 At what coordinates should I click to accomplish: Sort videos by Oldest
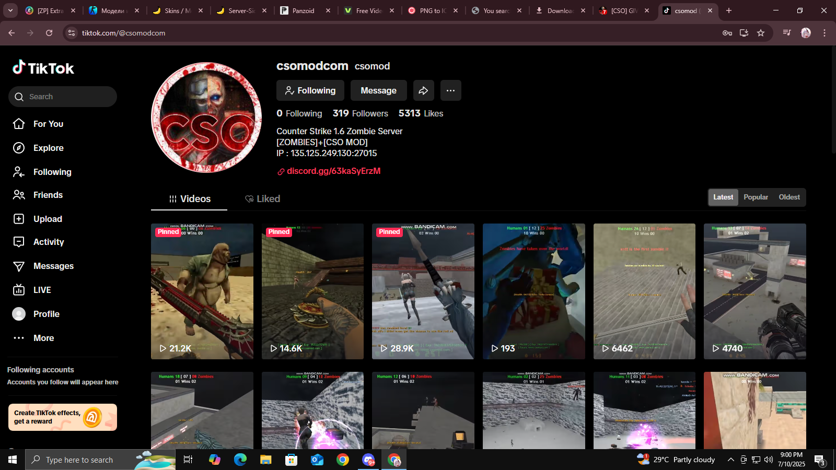coord(789,197)
